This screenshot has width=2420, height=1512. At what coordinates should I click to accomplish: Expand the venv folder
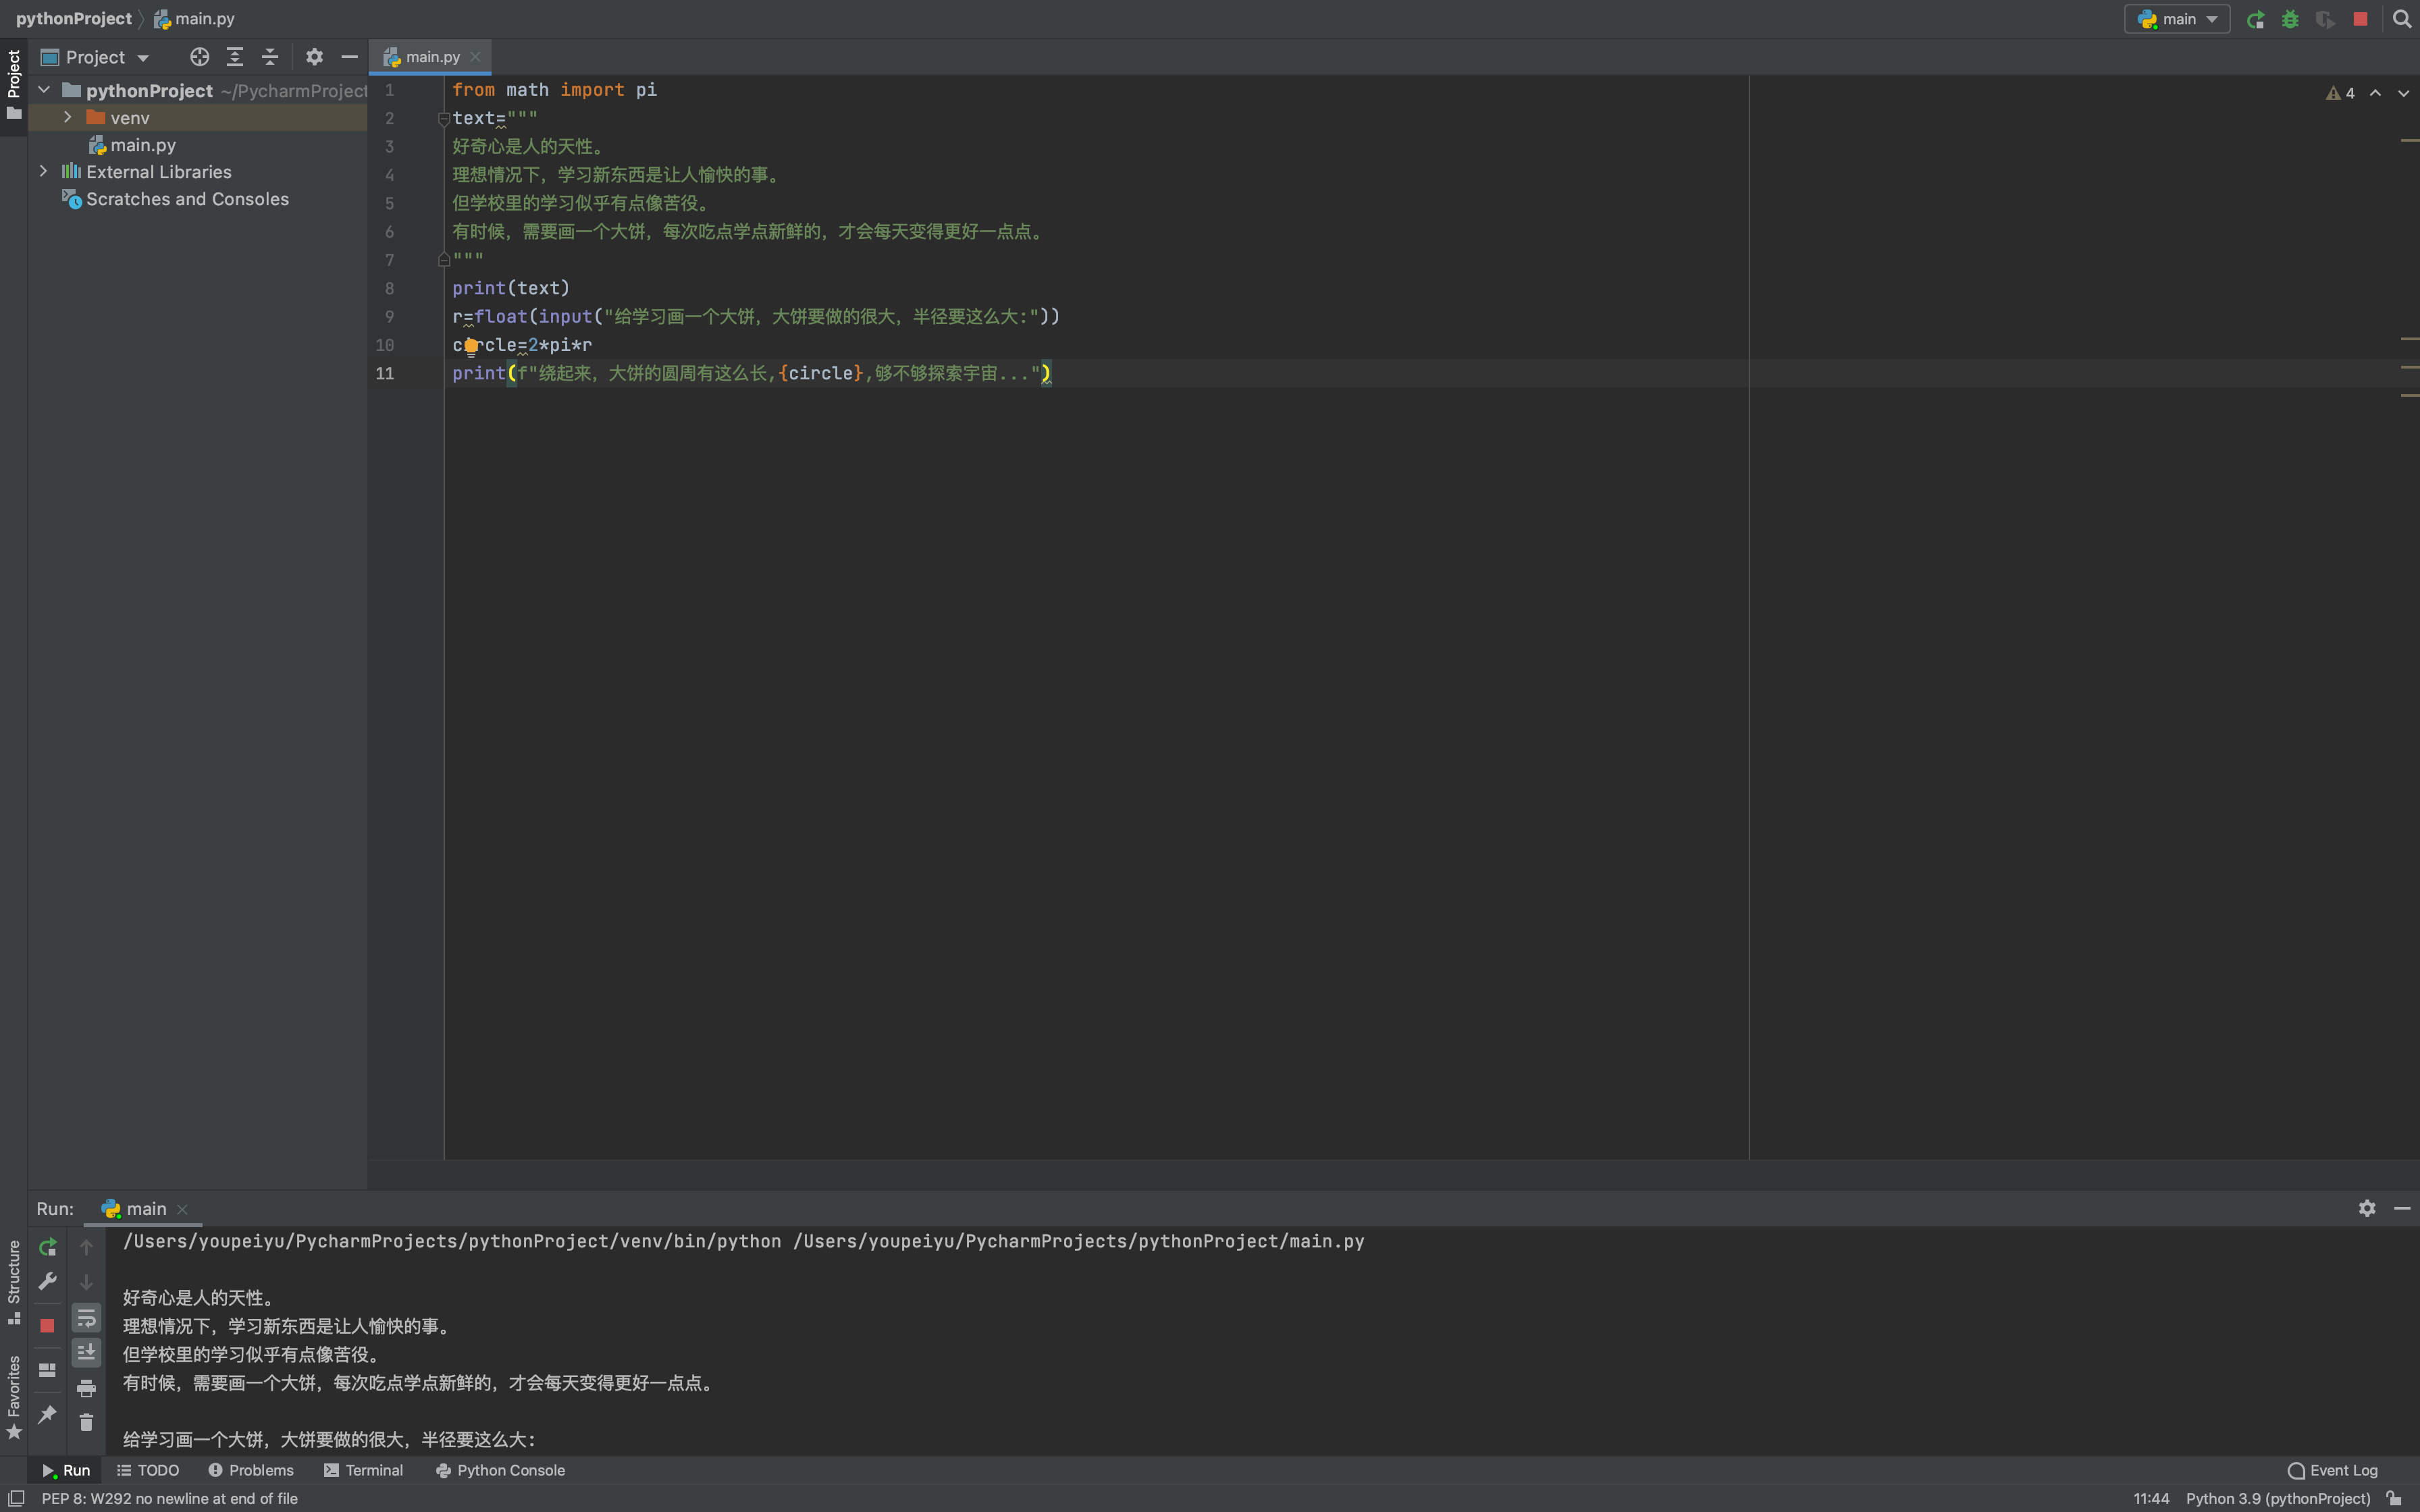click(67, 117)
